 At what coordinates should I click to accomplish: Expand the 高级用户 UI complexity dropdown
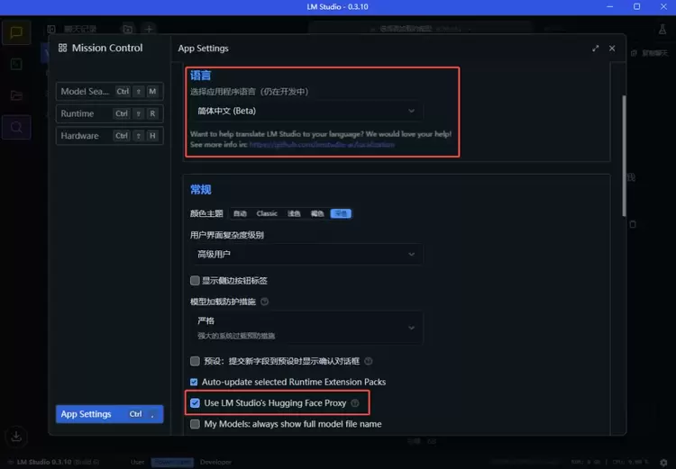pos(306,255)
